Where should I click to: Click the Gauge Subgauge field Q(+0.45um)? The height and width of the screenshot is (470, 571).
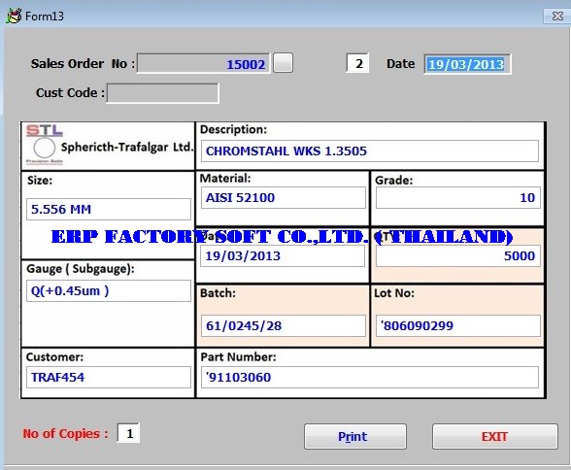pos(109,291)
